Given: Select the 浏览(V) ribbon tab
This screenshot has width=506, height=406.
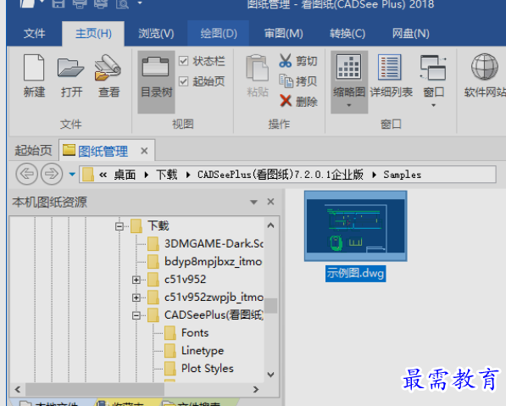Looking at the screenshot, I should pos(156,33).
